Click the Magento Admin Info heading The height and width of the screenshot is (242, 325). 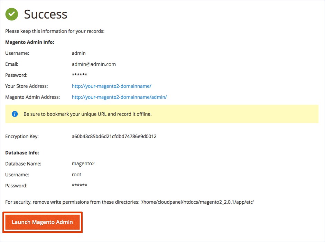click(x=30, y=42)
